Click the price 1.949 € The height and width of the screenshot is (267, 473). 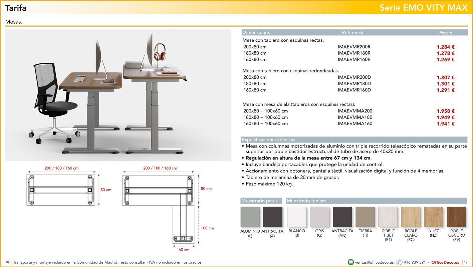coord(446,117)
